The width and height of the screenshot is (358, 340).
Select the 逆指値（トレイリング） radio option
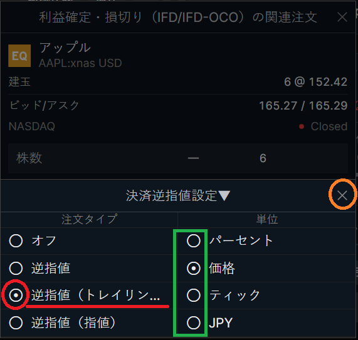point(16,296)
